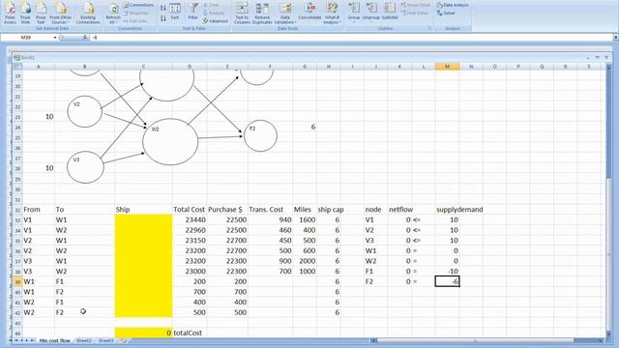The image size is (619, 348).
Task: Click Existing Connections icon
Action: pyautogui.click(x=88, y=13)
